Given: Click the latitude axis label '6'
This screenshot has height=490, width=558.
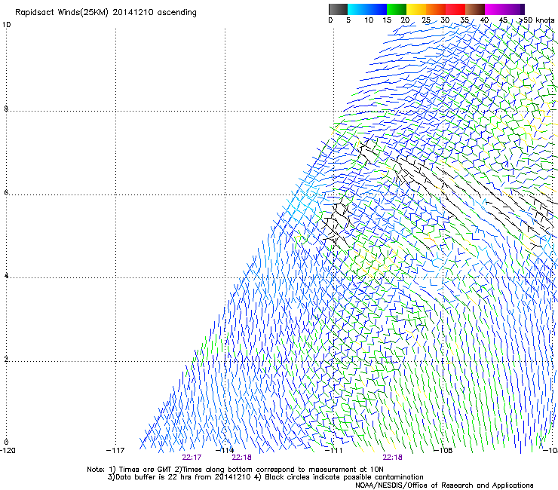Looking at the screenshot, I should coord(6,192).
